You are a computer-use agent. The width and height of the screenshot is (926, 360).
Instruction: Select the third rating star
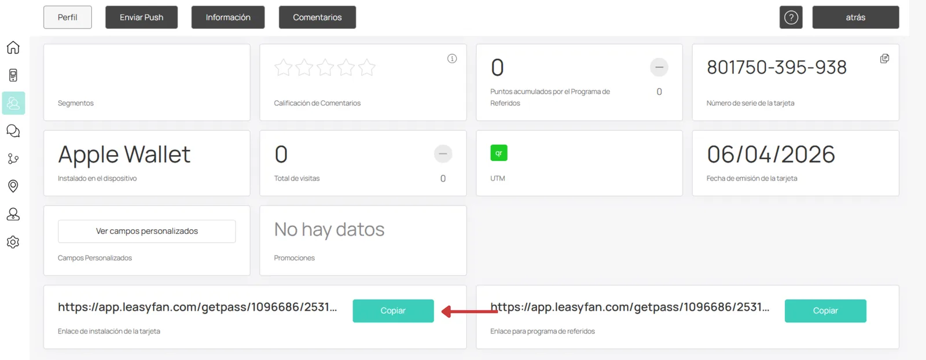click(325, 68)
